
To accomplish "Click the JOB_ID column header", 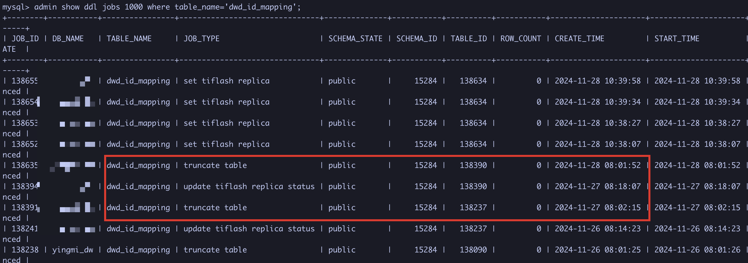I will [x=25, y=39].
